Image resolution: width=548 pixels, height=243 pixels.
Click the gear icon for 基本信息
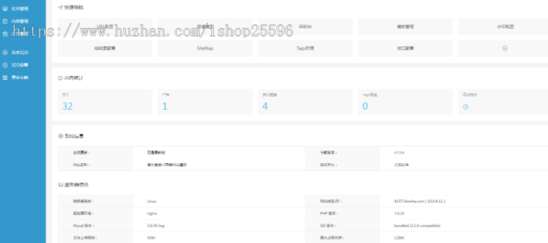(x=5, y=52)
